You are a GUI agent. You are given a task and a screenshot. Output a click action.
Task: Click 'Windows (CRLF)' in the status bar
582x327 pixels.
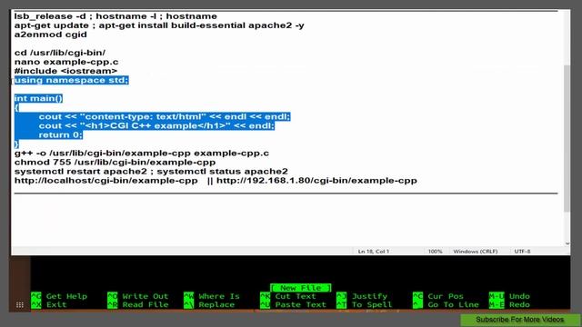pos(475,252)
